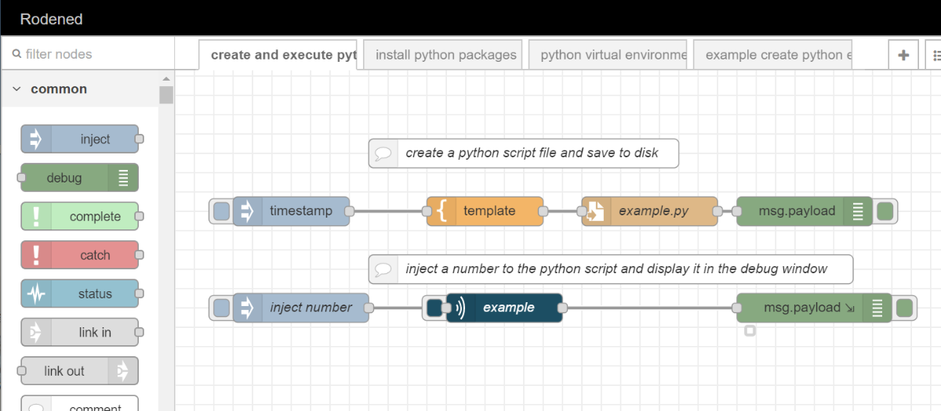
Task: Select bottom msg.payload debug node
Action: click(x=814, y=308)
